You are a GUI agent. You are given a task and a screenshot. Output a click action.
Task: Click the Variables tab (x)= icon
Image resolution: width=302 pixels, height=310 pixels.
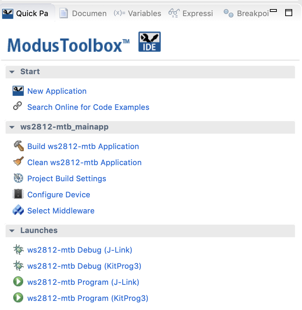(x=120, y=13)
